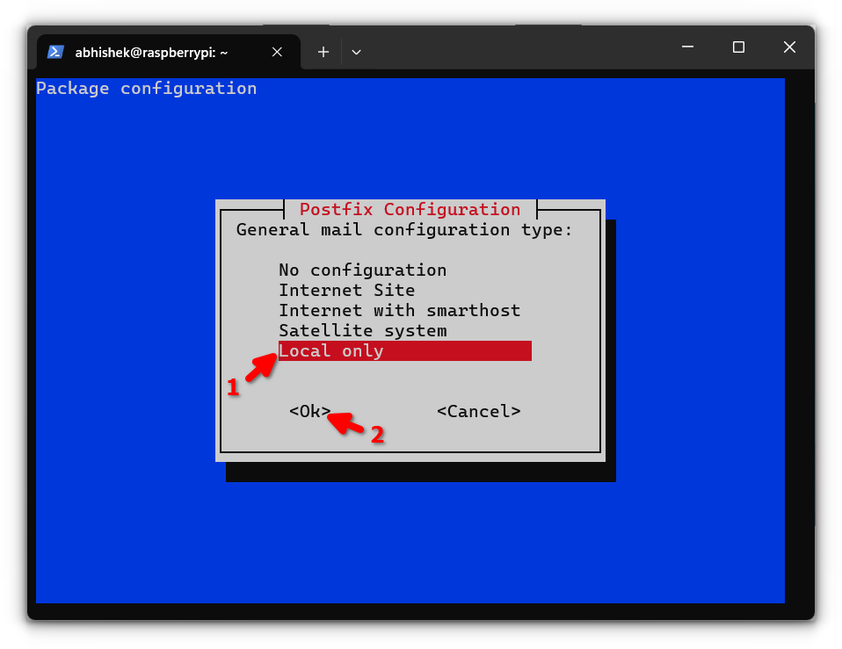Click the Package configuration header text
The height and width of the screenshot is (649, 842).
pyautogui.click(x=146, y=89)
